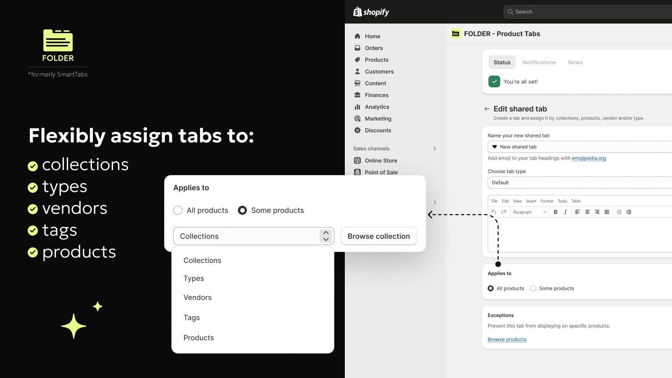Image resolution: width=672 pixels, height=378 pixels.
Task: Switch to the News tab
Action: point(575,62)
